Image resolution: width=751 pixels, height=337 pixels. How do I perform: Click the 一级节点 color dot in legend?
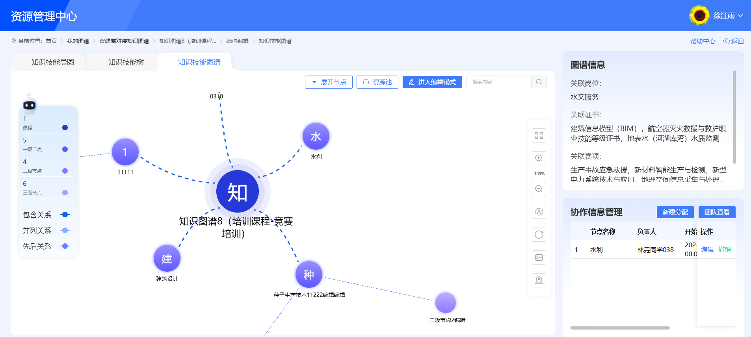[65, 149]
